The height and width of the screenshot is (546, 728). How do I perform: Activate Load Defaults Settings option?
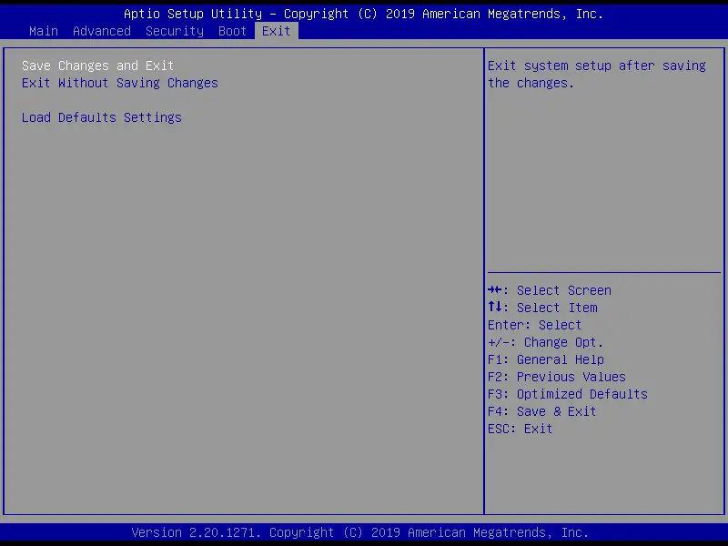102,117
